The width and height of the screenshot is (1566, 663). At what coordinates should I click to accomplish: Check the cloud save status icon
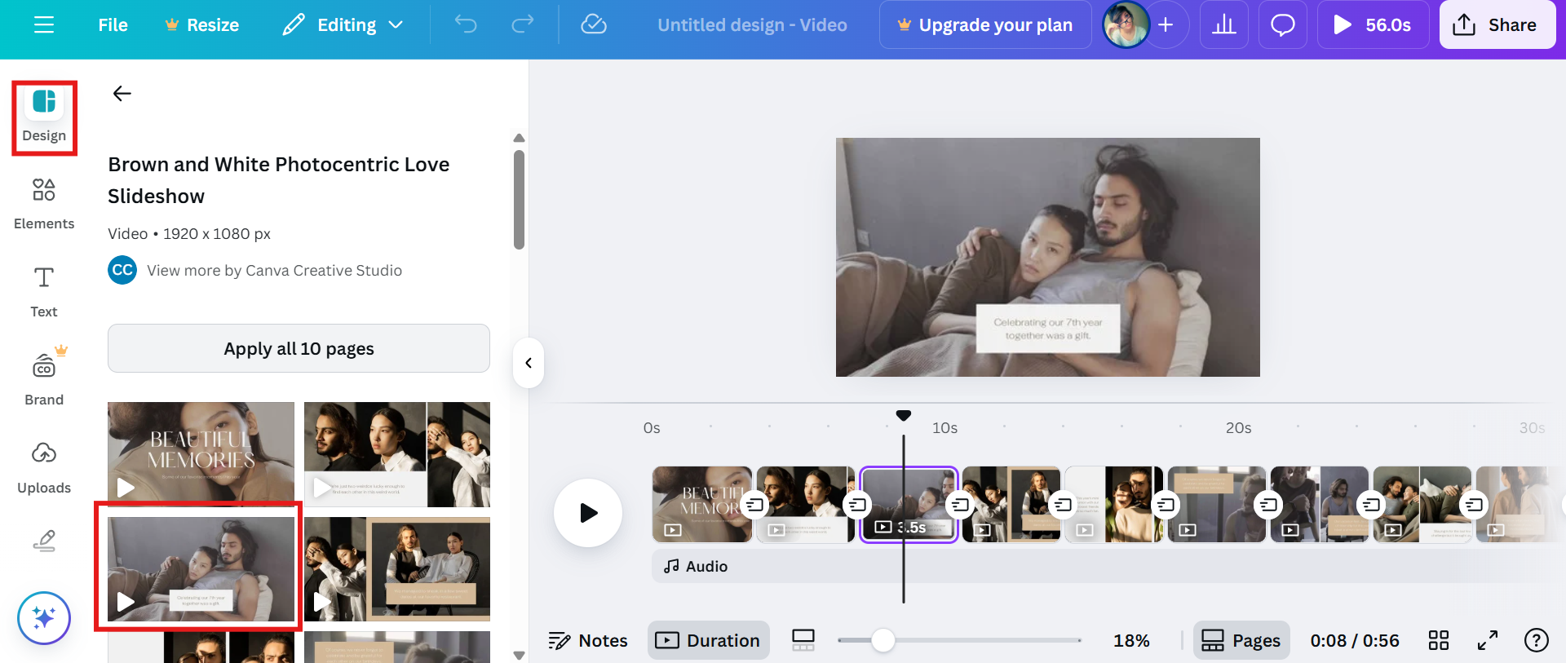point(594,25)
